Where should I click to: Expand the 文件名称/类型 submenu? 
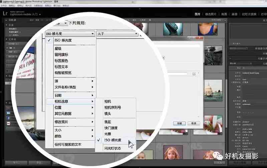coord(74,87)
